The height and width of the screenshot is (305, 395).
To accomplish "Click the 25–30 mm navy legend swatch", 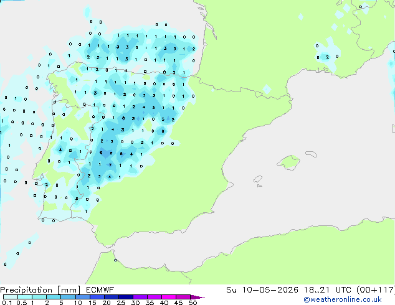I will [125, 297].
